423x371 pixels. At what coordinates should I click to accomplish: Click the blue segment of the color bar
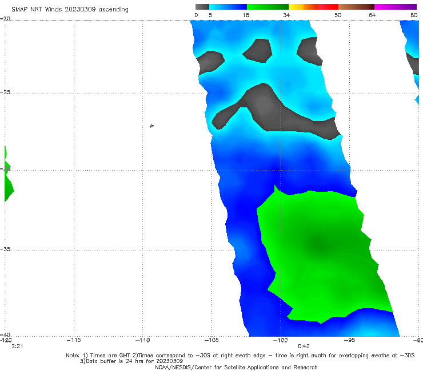(x=228, y=7)
